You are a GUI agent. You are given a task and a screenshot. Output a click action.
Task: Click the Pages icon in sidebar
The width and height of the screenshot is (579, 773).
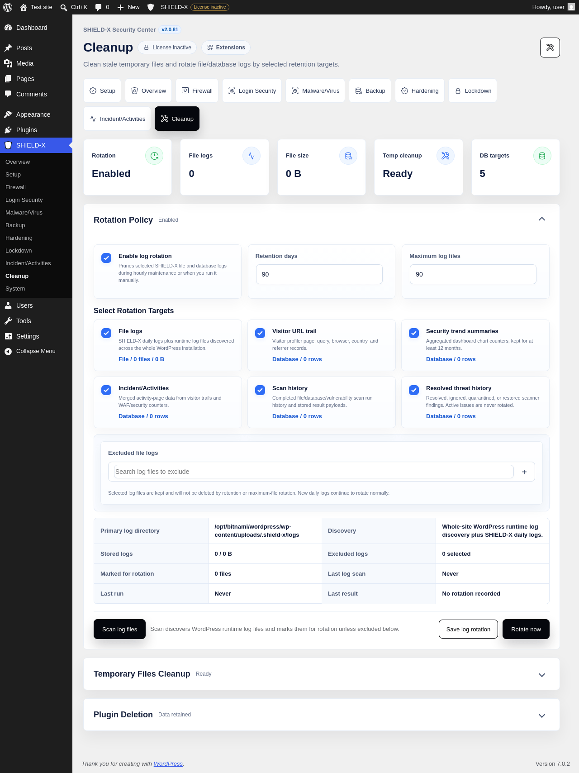point(8,79)
